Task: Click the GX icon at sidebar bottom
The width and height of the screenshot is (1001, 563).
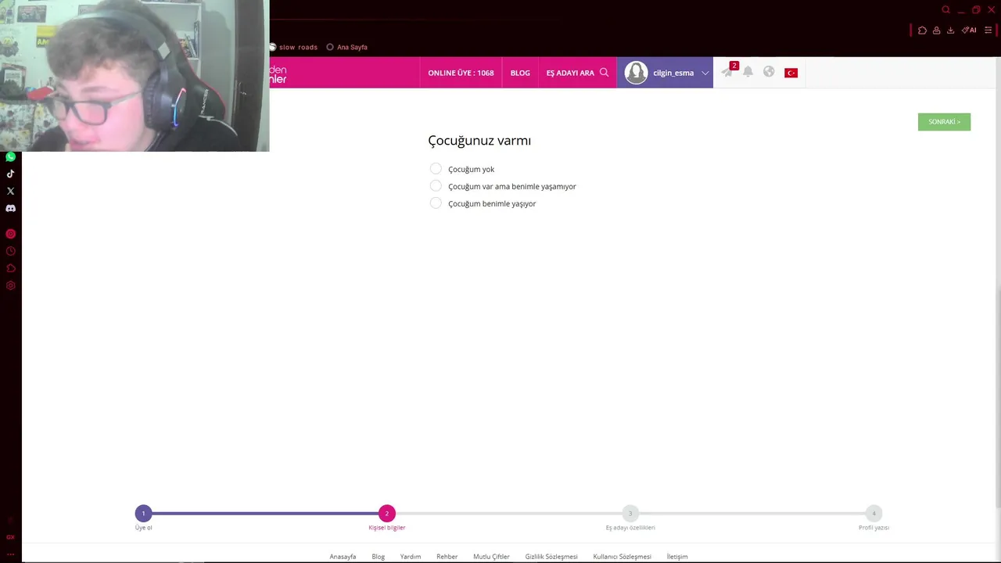Action: click(x=10, y=537)
